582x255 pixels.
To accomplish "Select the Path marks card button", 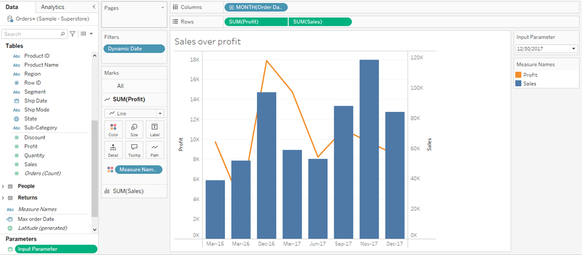I will (155, 150).
